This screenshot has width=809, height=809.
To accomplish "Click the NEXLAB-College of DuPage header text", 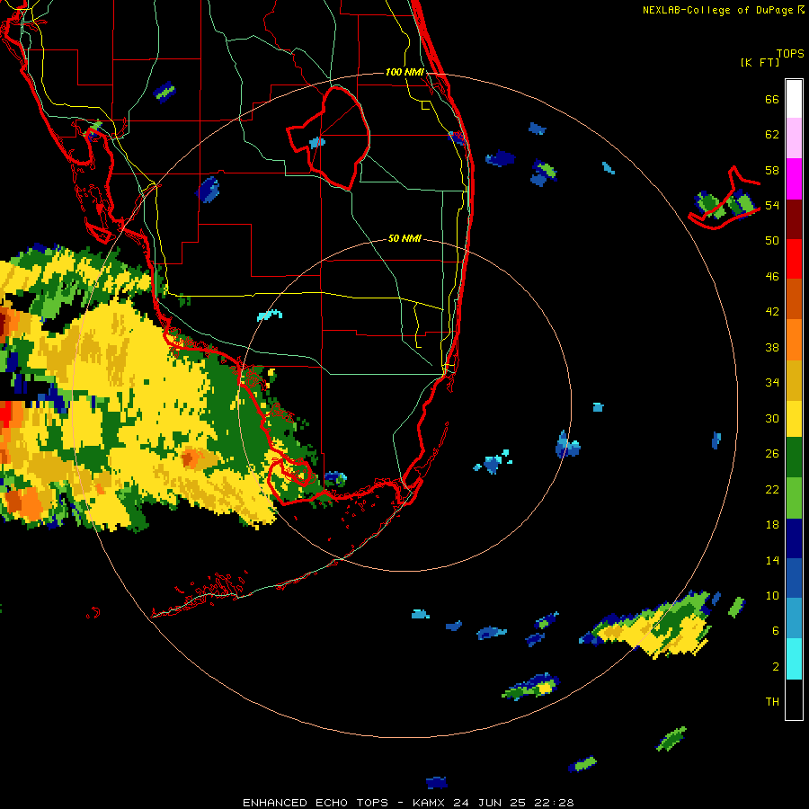I will pos(724,10).
